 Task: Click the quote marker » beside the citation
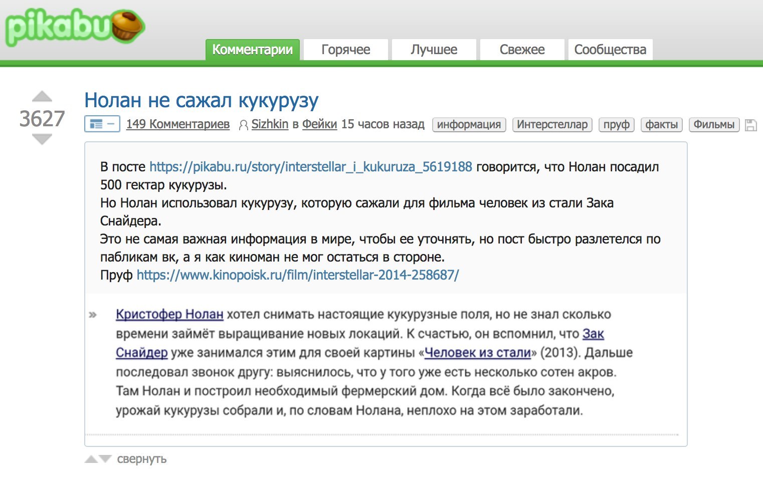[x=93, y=315]
